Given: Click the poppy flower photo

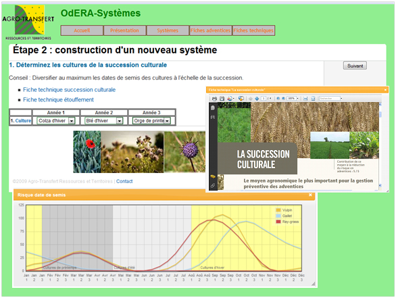Looking at the screenshot, I should (87, 152).
